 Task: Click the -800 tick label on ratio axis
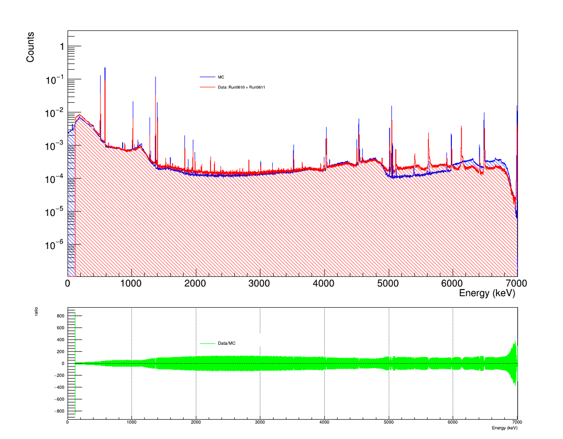coord(59,412)
